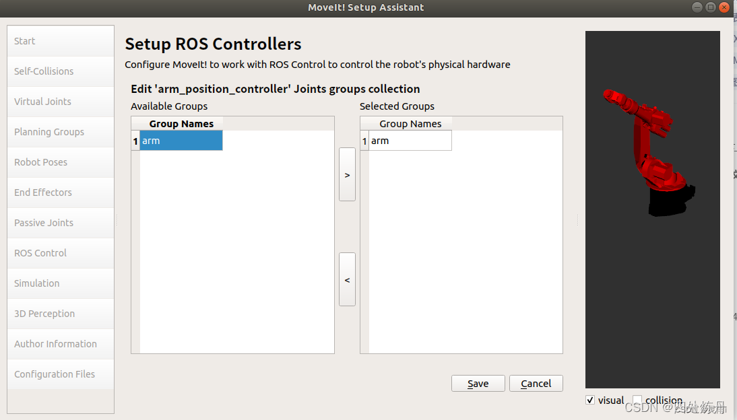Open the Self-Collisions sidebar section
737x420 pixels.
pyautogui.click(x=60, y=71)
